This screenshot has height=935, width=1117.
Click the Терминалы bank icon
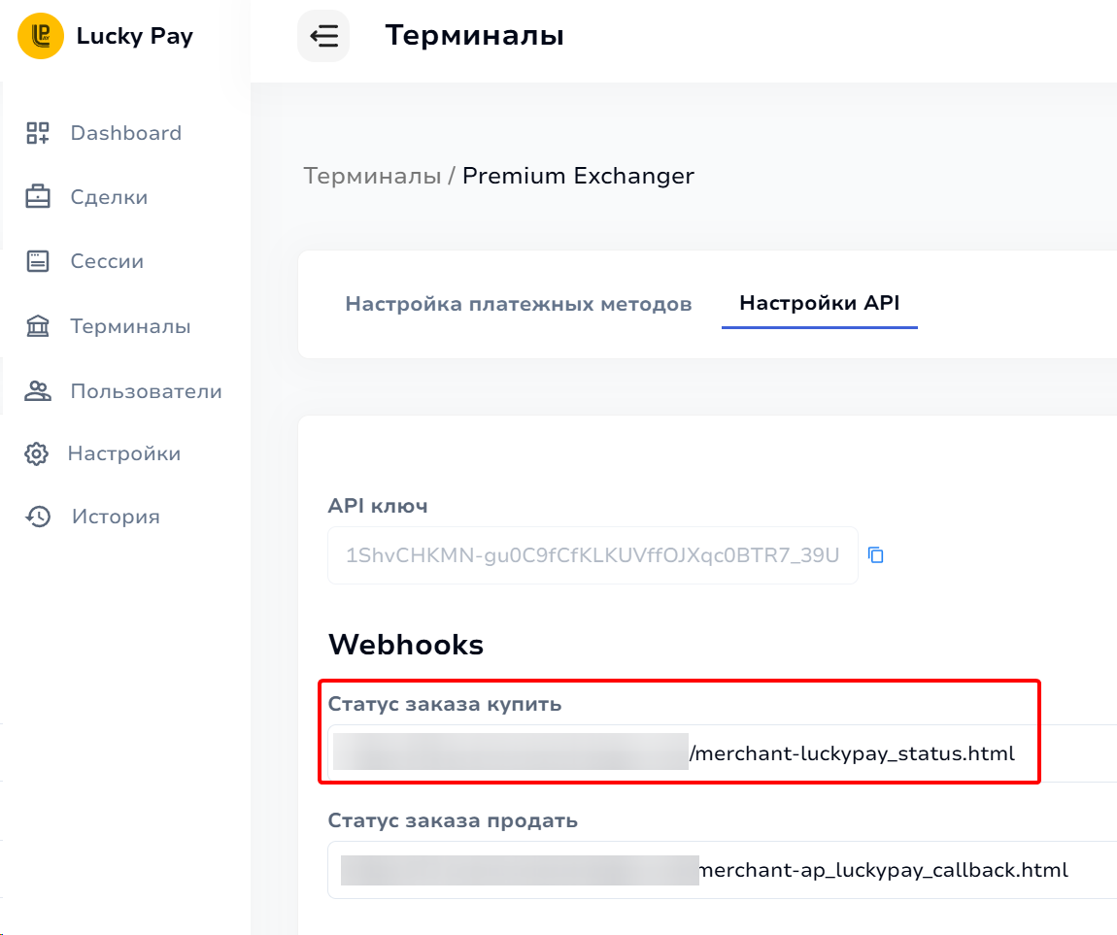(38, 326)
